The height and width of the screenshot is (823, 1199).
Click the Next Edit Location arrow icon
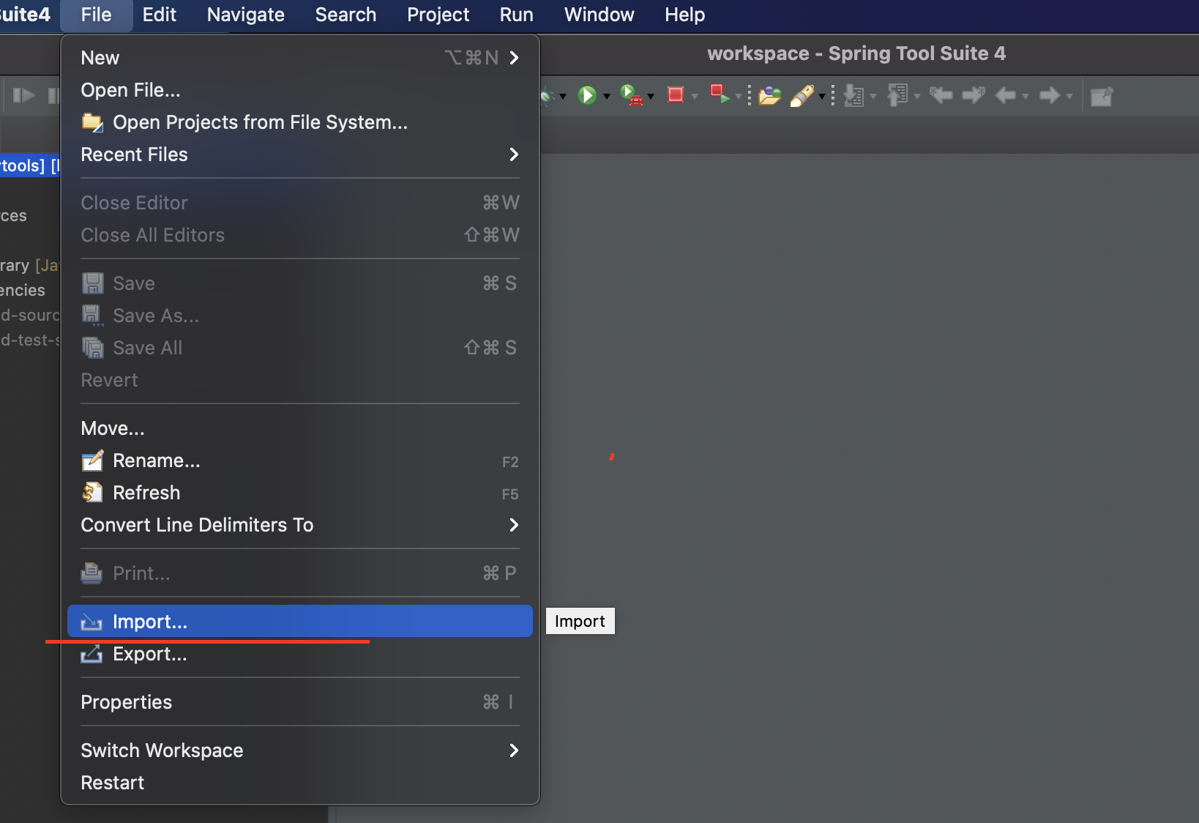point(974,94)
